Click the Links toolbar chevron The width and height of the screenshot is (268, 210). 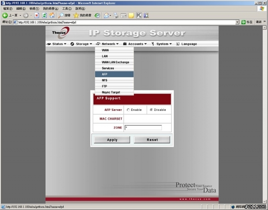(x=265, y=21)
